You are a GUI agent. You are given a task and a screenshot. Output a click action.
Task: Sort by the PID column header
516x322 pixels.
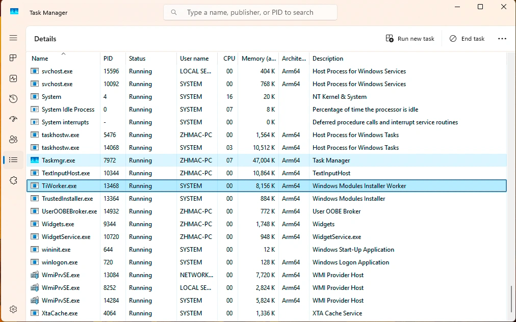113,58
